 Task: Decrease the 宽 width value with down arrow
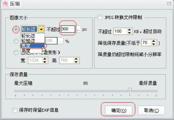[x=45, y=62]
